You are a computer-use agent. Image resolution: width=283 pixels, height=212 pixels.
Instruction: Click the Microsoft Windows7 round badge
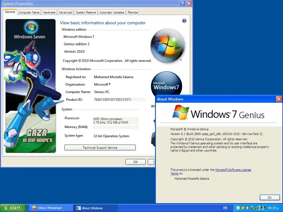point(166,85)
